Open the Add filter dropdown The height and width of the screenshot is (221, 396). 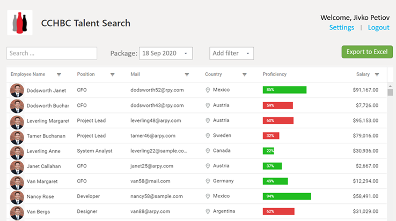(x=231, y=53)
